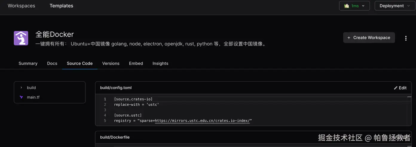Go to the Versions tab
This screenshot has height=147, width=416.
111,63
